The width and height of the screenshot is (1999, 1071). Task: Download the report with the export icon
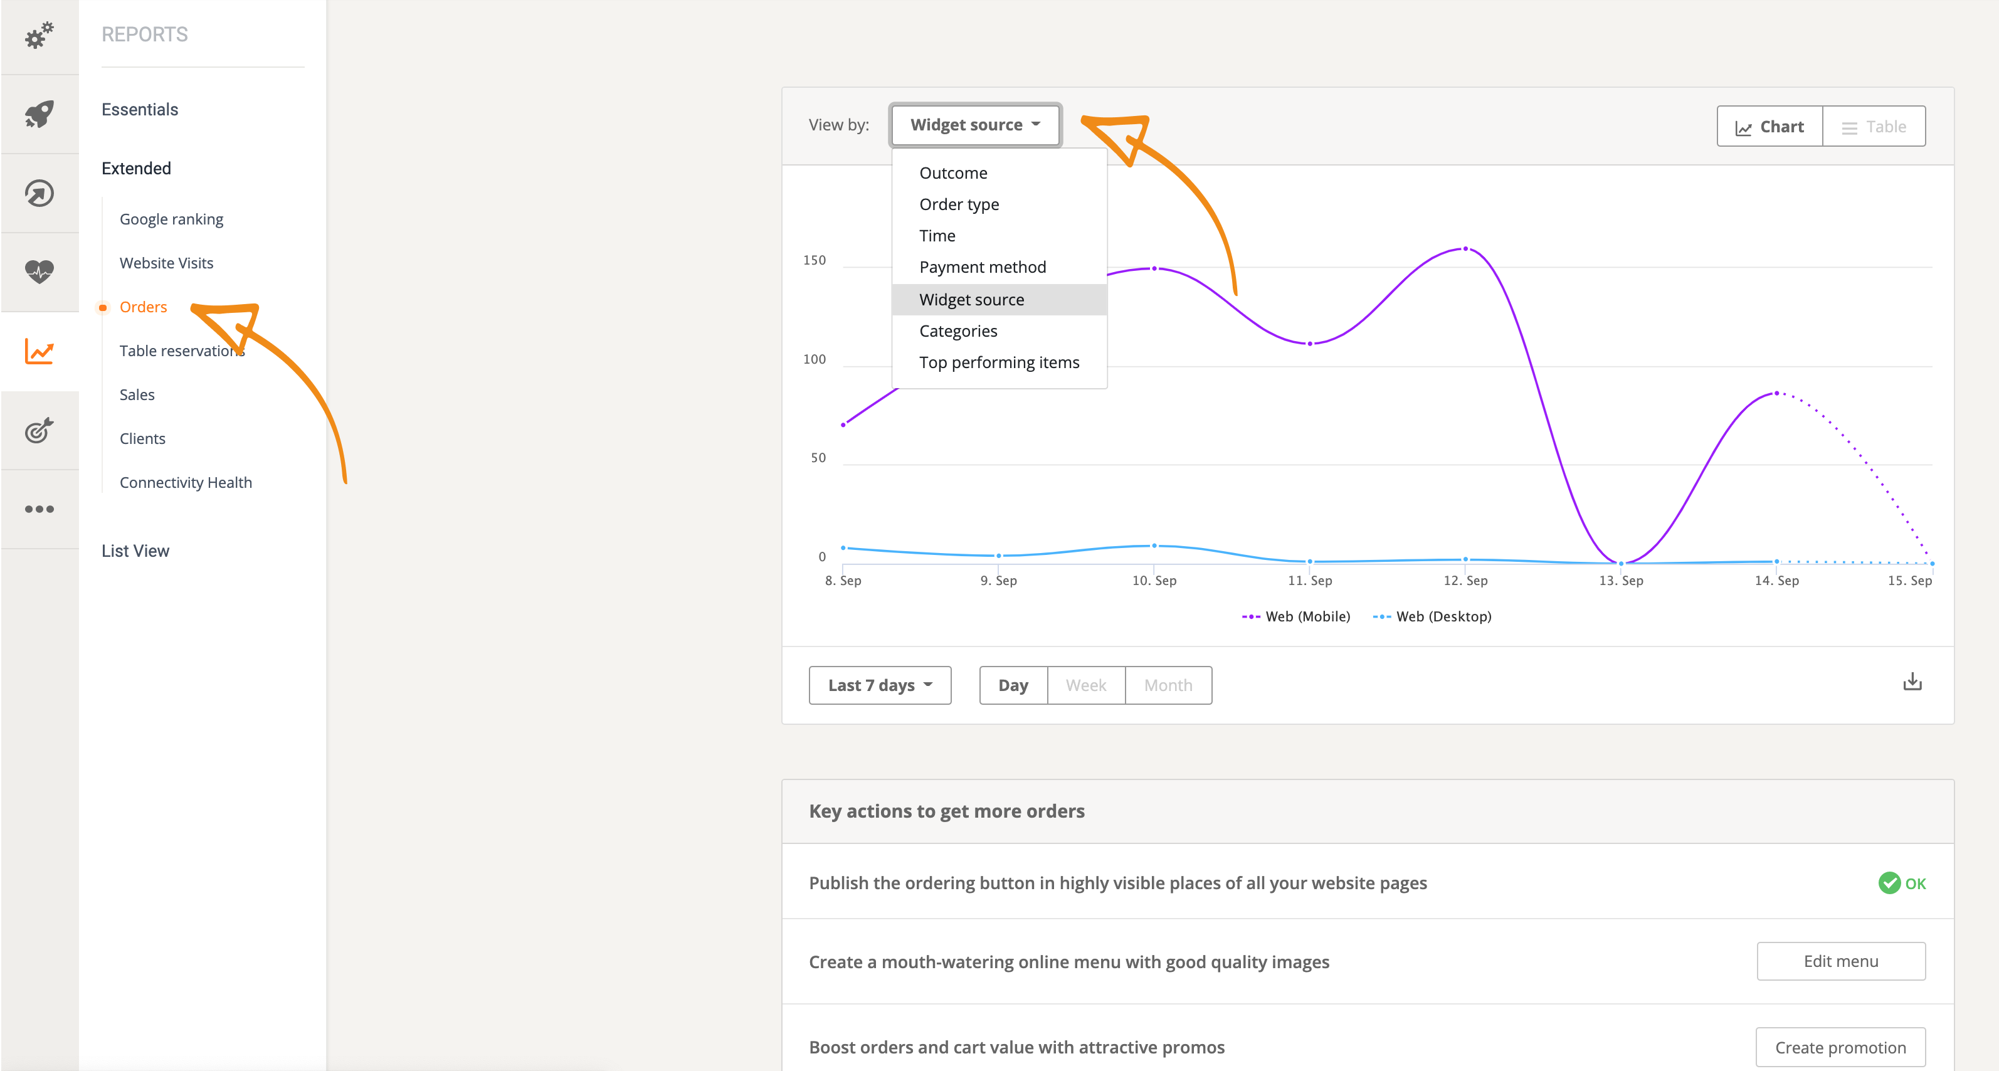point(1912,682)
